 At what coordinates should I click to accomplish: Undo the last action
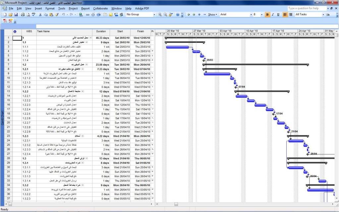coord(63,15)
